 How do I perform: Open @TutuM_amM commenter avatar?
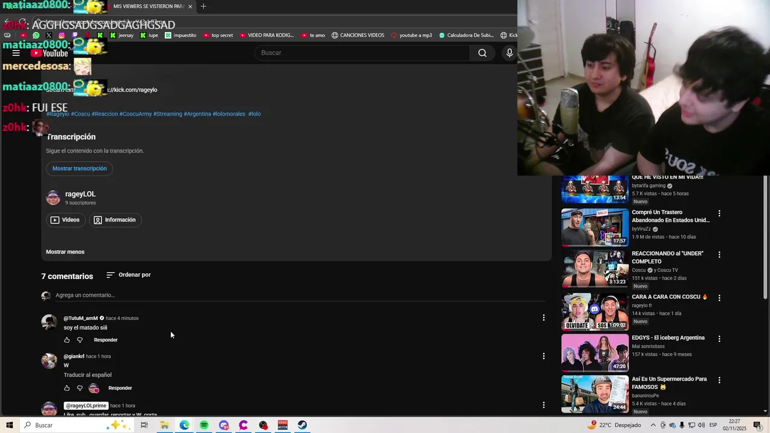(x=49, y=322)
